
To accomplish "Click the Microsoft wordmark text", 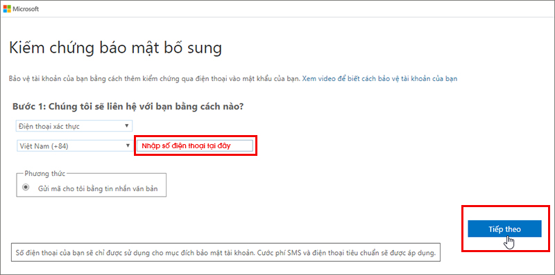I will tap(26, 9).
